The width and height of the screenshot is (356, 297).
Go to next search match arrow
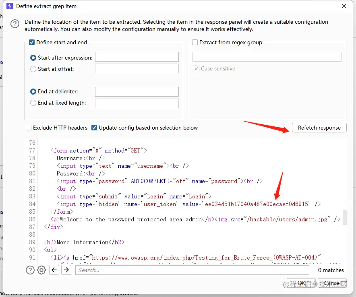point(66,270)
